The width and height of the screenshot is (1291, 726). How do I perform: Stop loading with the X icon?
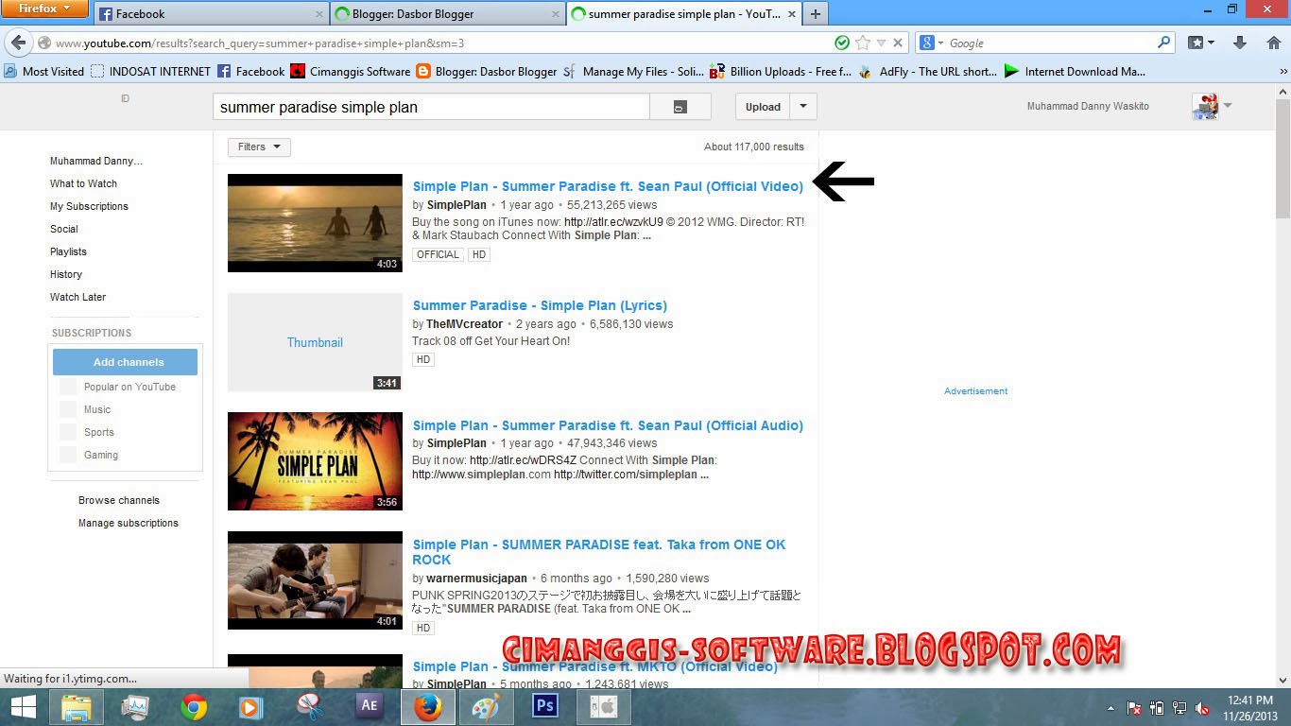click(898, 43)
